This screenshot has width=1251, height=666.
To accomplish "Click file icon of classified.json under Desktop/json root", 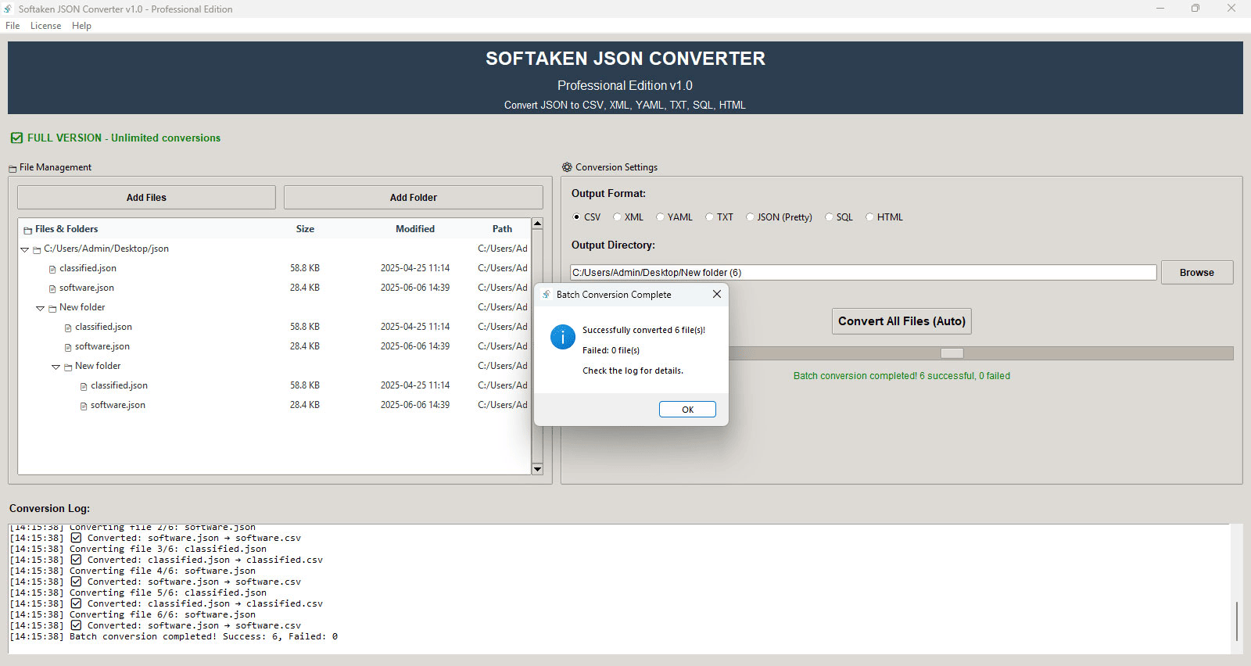I will pos(52,269).
